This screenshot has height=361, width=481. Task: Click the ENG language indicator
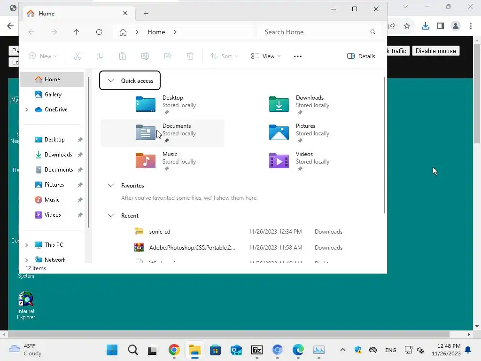(x=390, y=350)
